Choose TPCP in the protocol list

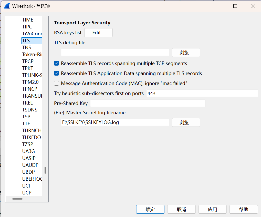coord(28,61)
